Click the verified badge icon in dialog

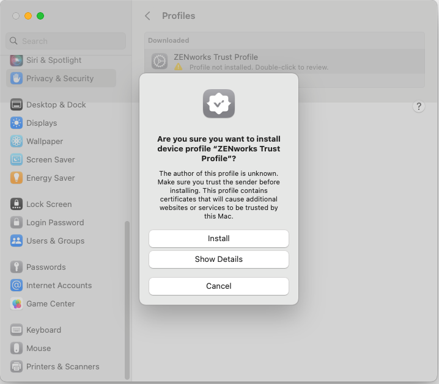tap(219, 104)
